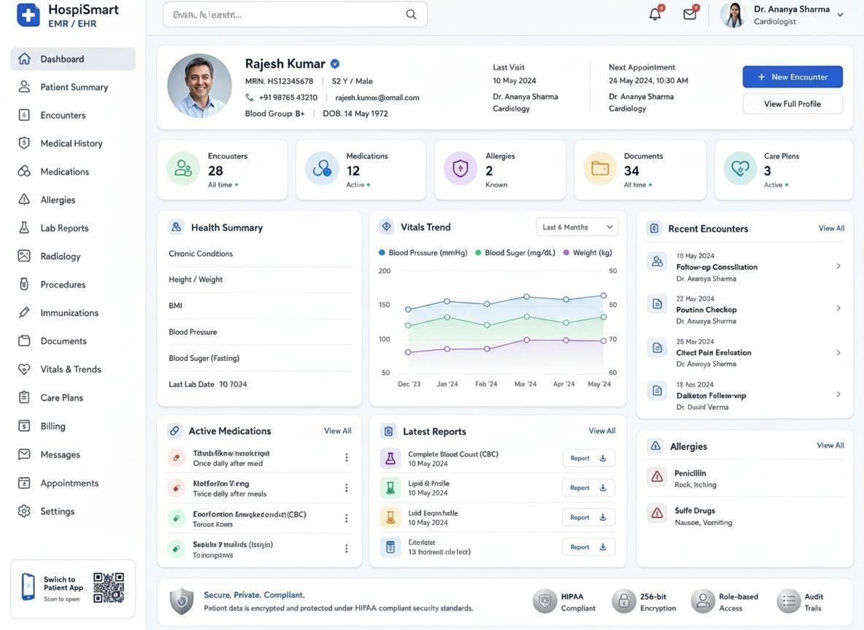
Task: Toggle the Blood Sugar legend series
Action: click(x=515, y=253)
